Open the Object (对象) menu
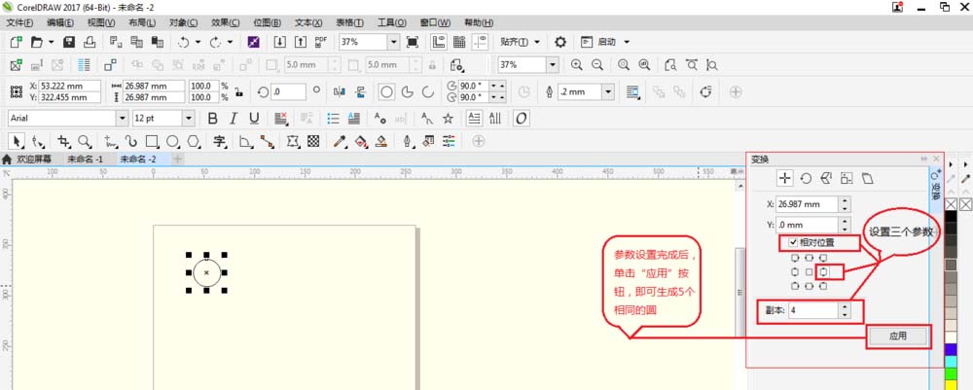 coord(183,22)
